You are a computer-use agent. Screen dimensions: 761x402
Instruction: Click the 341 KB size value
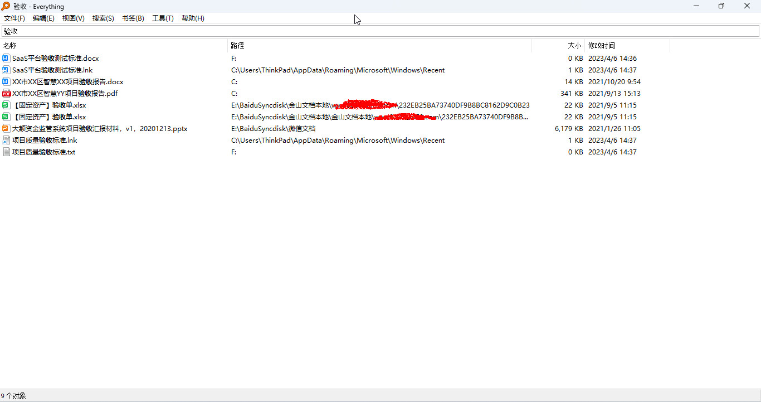click(x=572, y=94)
